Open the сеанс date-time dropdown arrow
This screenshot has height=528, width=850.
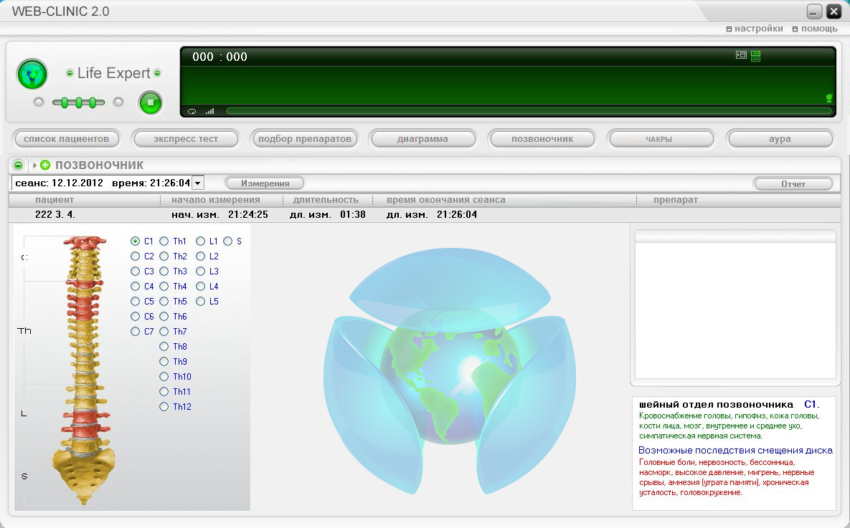tap(198, 183)
